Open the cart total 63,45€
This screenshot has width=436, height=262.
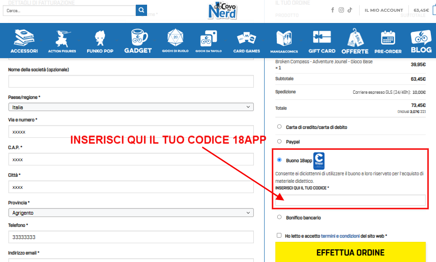pos(421,10)
